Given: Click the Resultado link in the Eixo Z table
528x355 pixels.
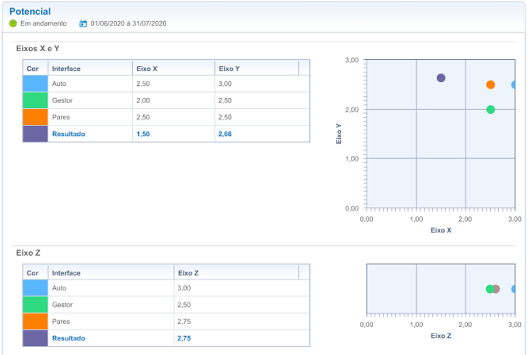Looking at the screenshot, I should tap(68, 338).
